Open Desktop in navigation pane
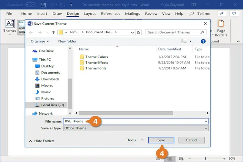Screen dimensions: 243x162 [x=45, y=66]
